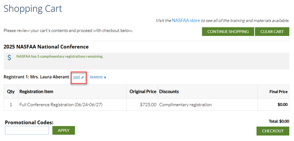Click the pencil icon beside EDIT
This screenshot has height=141, width=294.
(x=82, y=77)
